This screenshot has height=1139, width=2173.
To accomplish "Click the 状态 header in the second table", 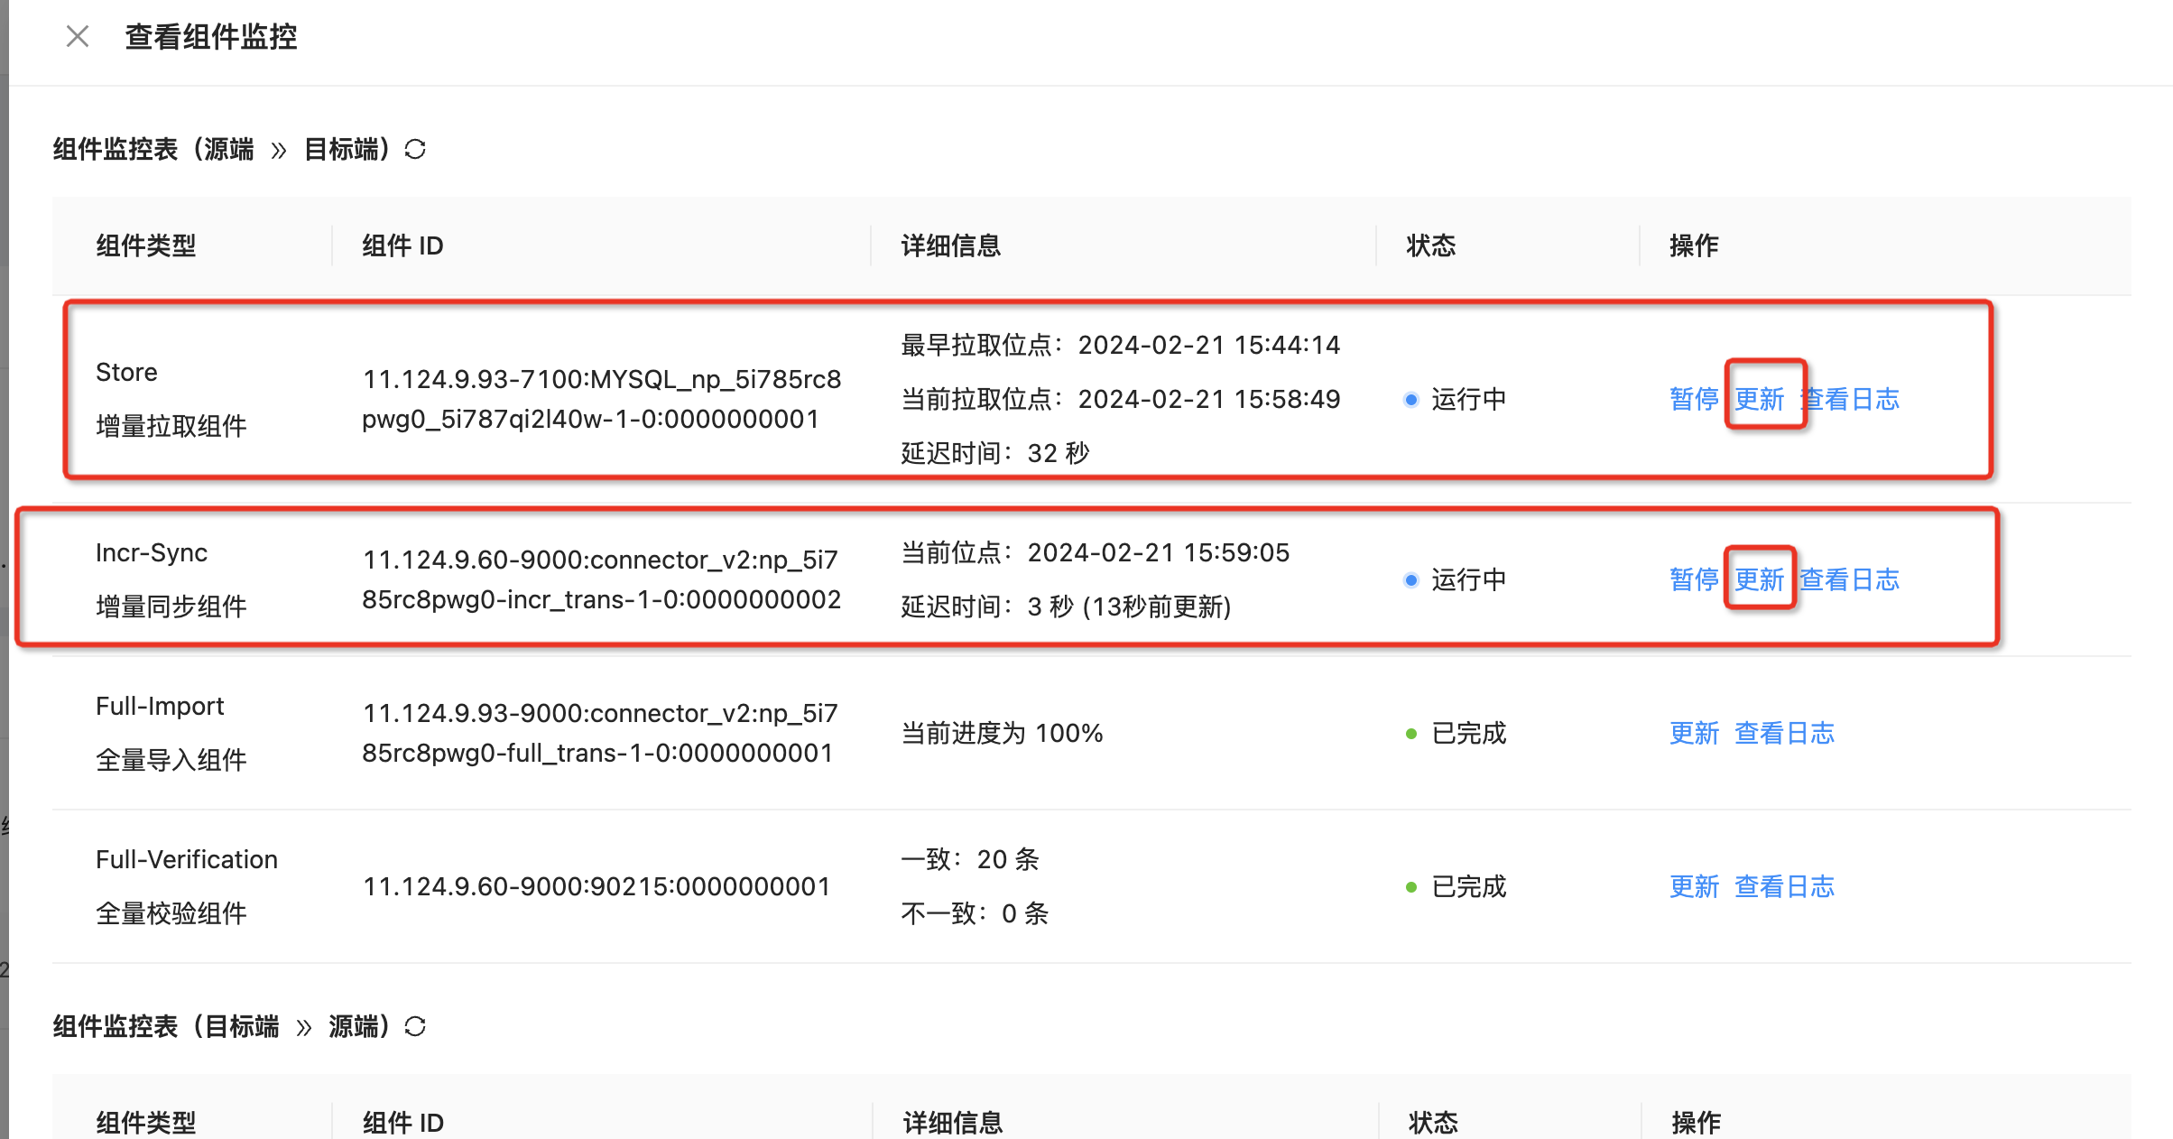I will [1433, 1123].
